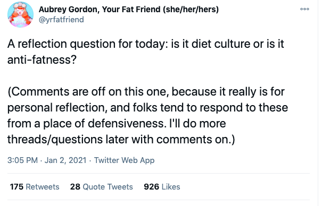Click the 175 retweet count number

pyautogui.click(x=16, y=187)
